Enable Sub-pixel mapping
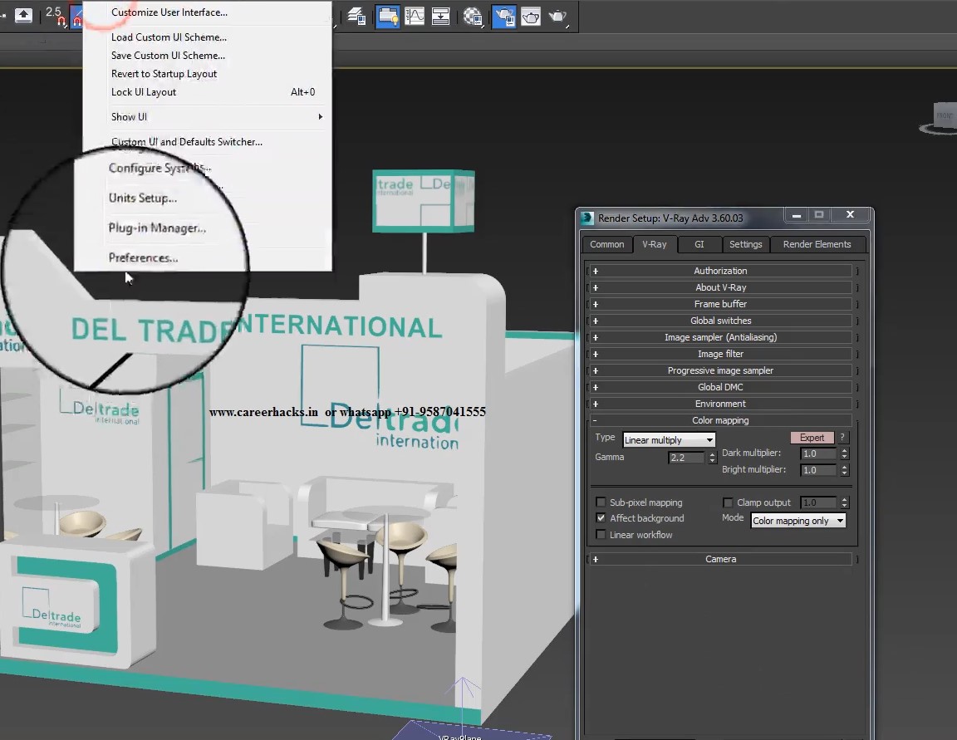The height and width of the screenshot is (740, 957). [601, 502]
